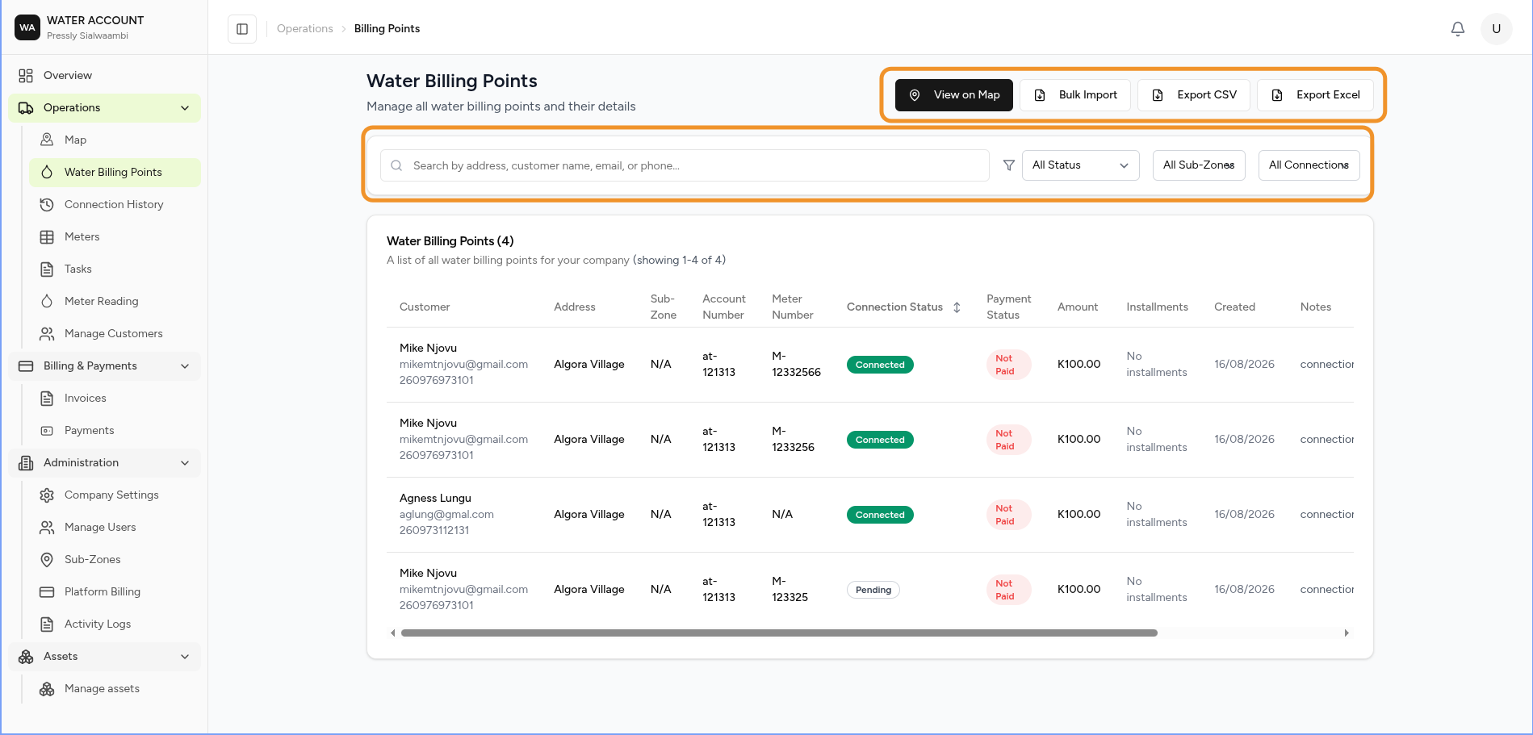The width and height of the screenshot is (1533, 735).
Task: Click the Billing Points breadcrumb
Action: [387, 29]
